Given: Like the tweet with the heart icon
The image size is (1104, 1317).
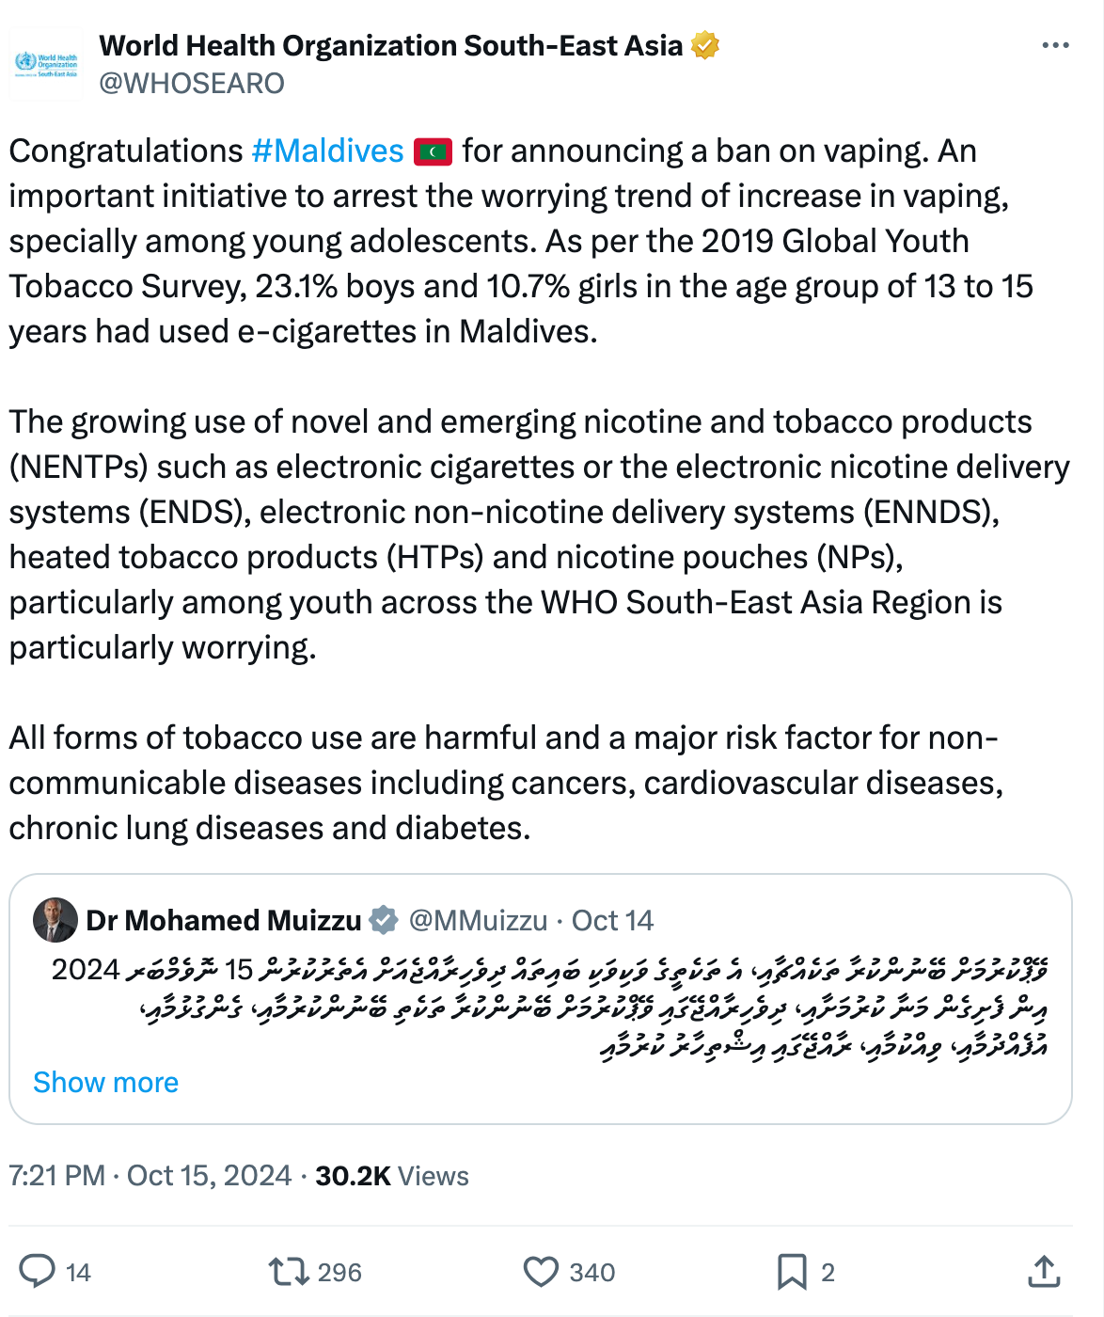Looking at the screenshot, I should click(x=541, y=1272).
